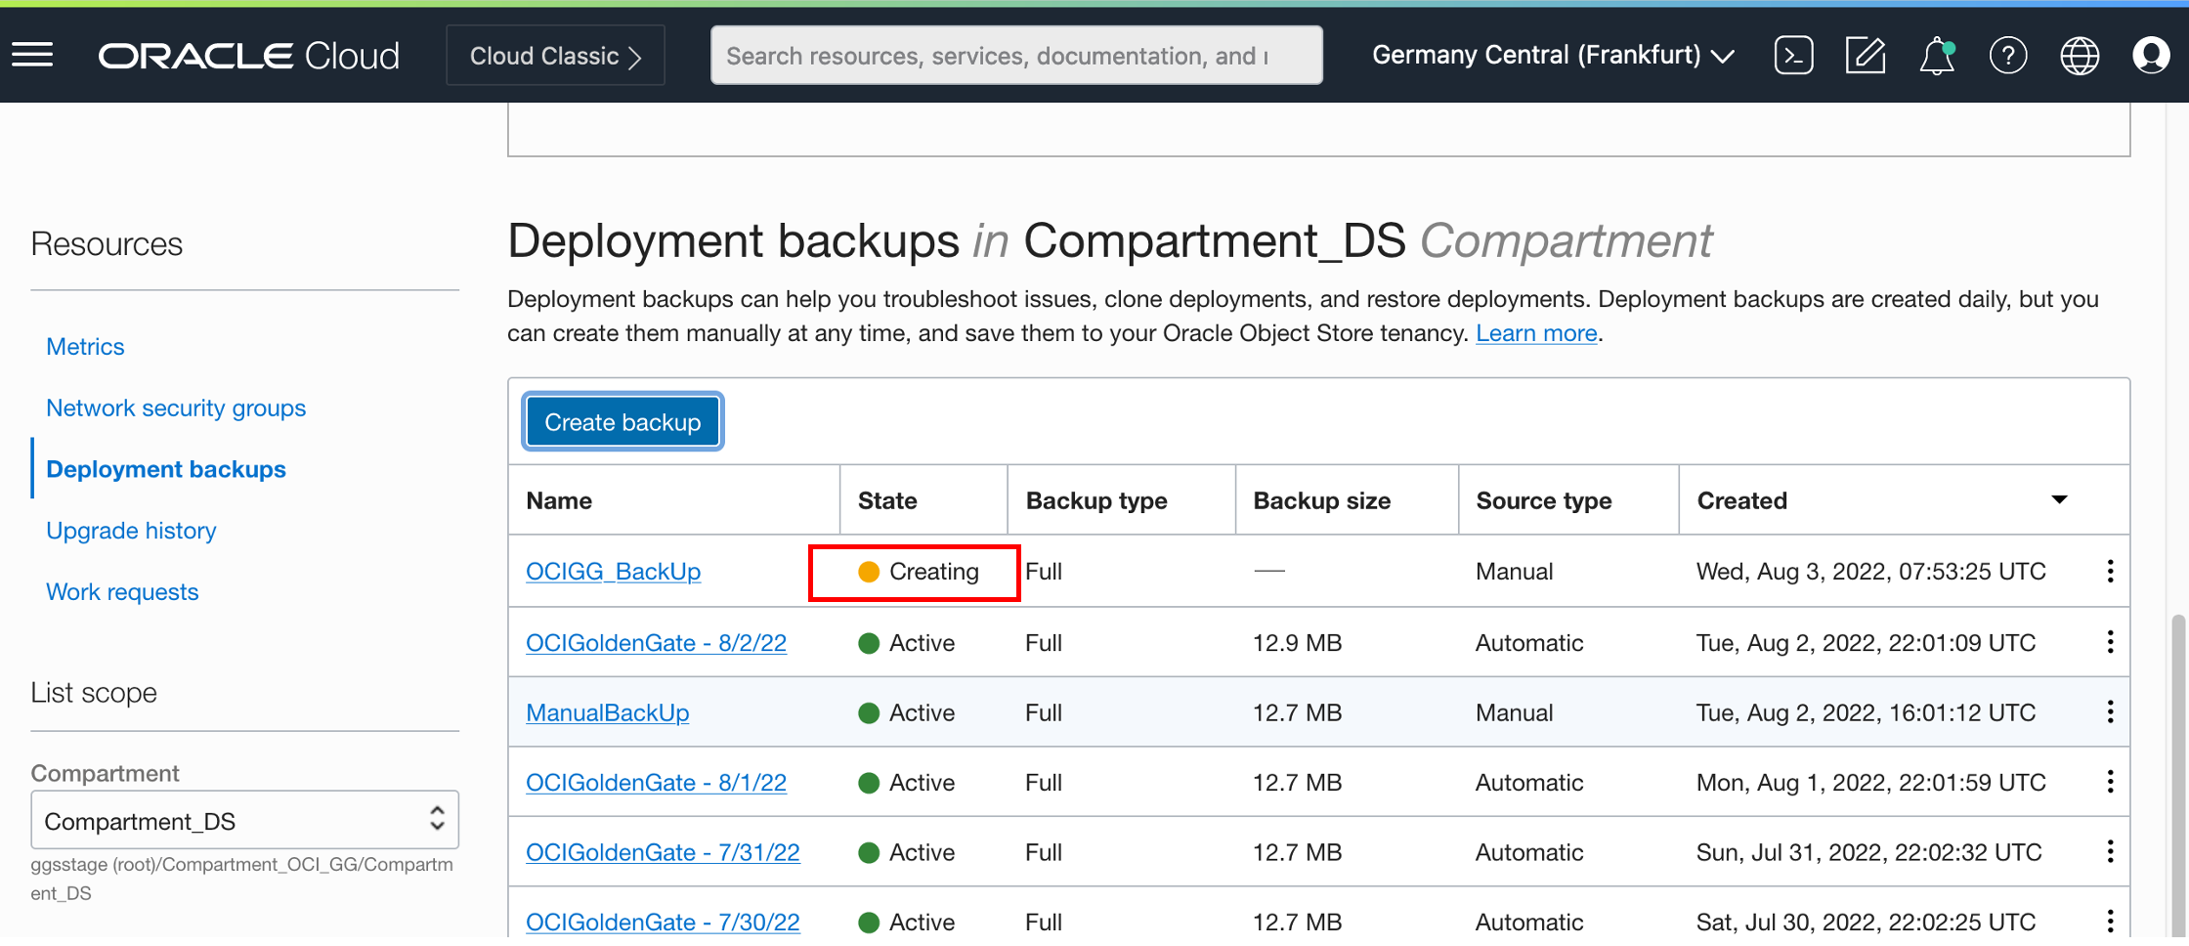Select Deployment backups in Resources sidebar

point(165,469)
